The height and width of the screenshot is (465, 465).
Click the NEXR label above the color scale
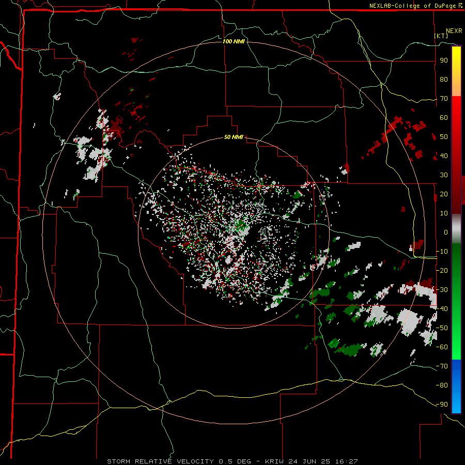coord(454,31)
